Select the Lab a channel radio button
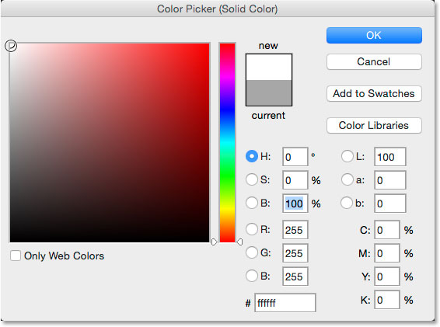This screenshot has height=327, width=440. coord(347,179)
